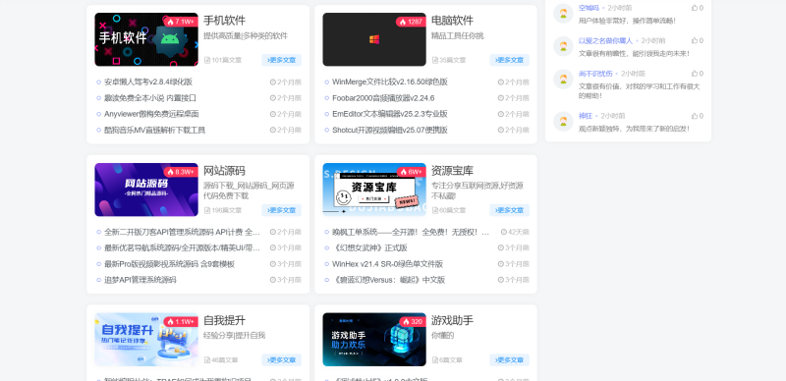
Task: Click the 8.3W+ hot badge on 网站源码
Action: click(181, 172)
